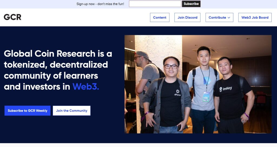This screenshot has width=277, height=147.
Task: Click the black Subscribe button in banner
Action: 191,4
